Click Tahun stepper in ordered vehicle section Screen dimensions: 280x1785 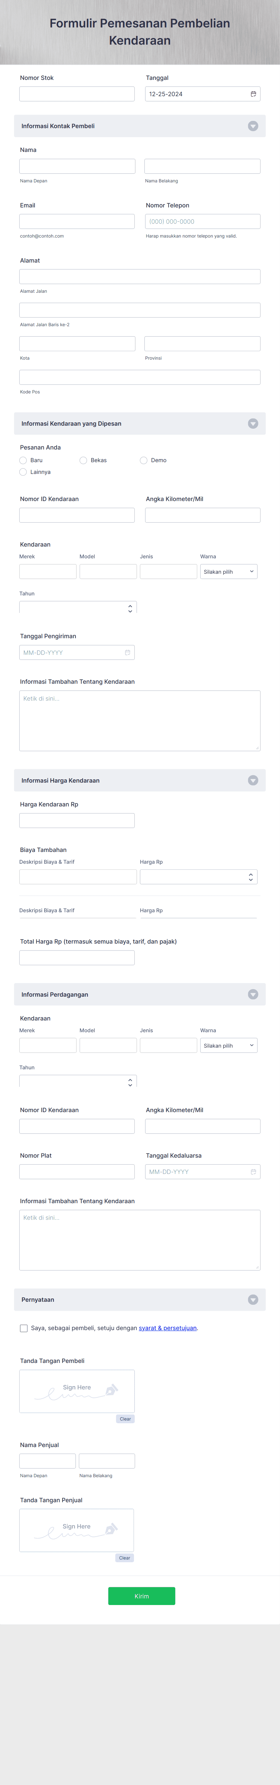coord(130,608)
